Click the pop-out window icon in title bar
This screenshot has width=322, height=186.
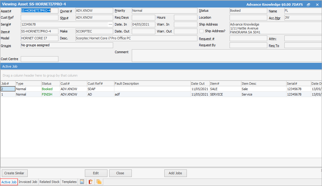click(308, 5)
